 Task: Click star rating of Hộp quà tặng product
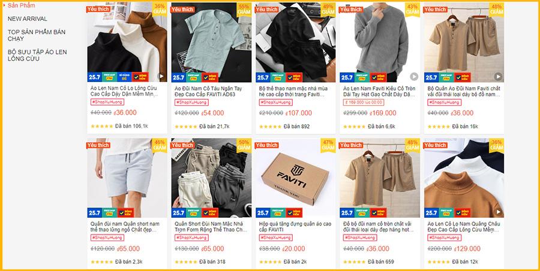click(x=270, y=261)
